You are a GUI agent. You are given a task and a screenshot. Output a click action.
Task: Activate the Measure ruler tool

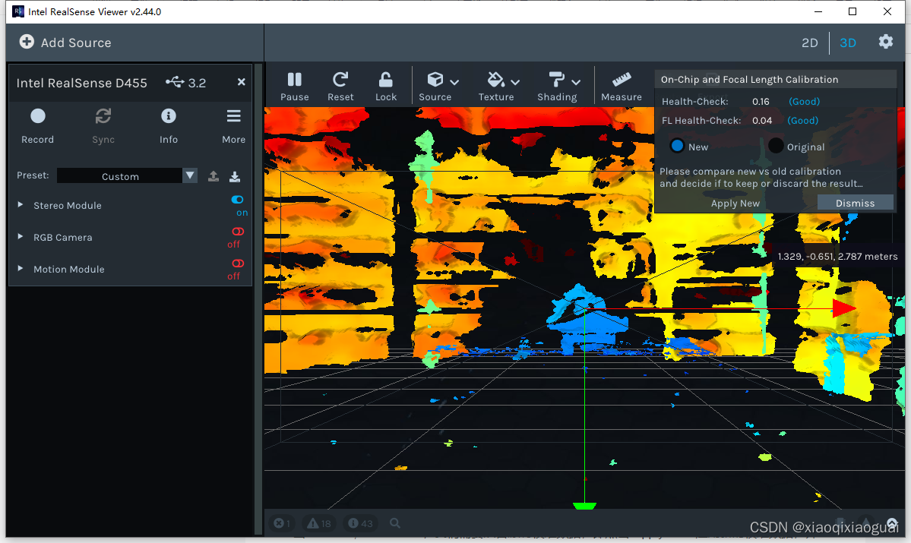pos(621,86)
